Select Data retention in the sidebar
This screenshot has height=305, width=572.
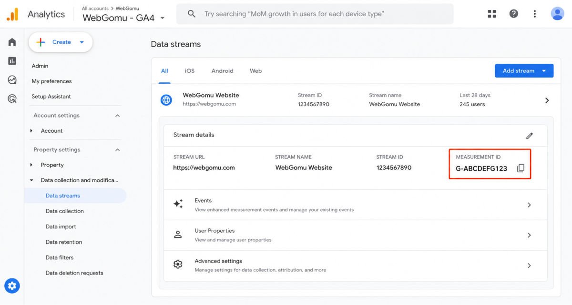tap(64, 242)
